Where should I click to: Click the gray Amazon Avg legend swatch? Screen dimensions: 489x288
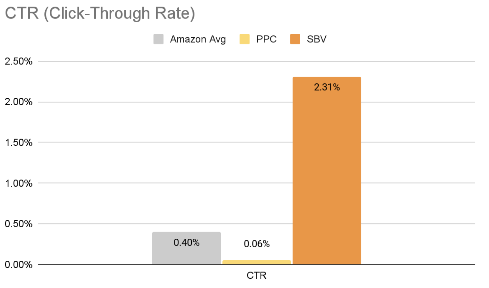(x=158, y=39)
